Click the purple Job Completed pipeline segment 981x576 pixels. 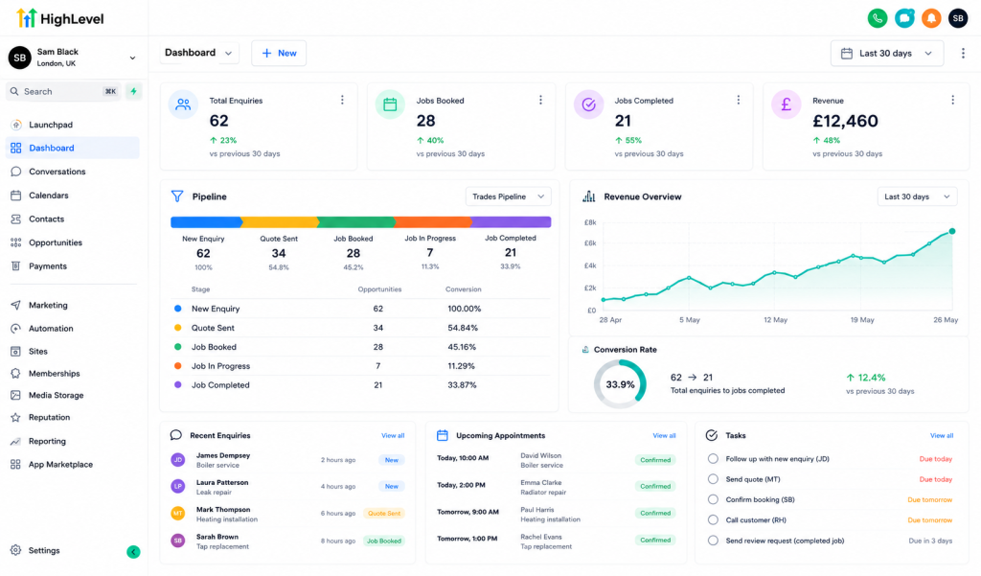click(x=512, y=221)
